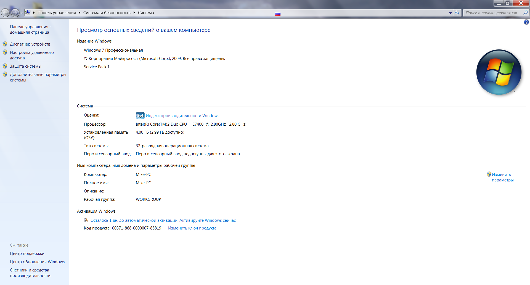Click the Windows logo orb image
Screen dimensions: 530x285
point(499,72)
